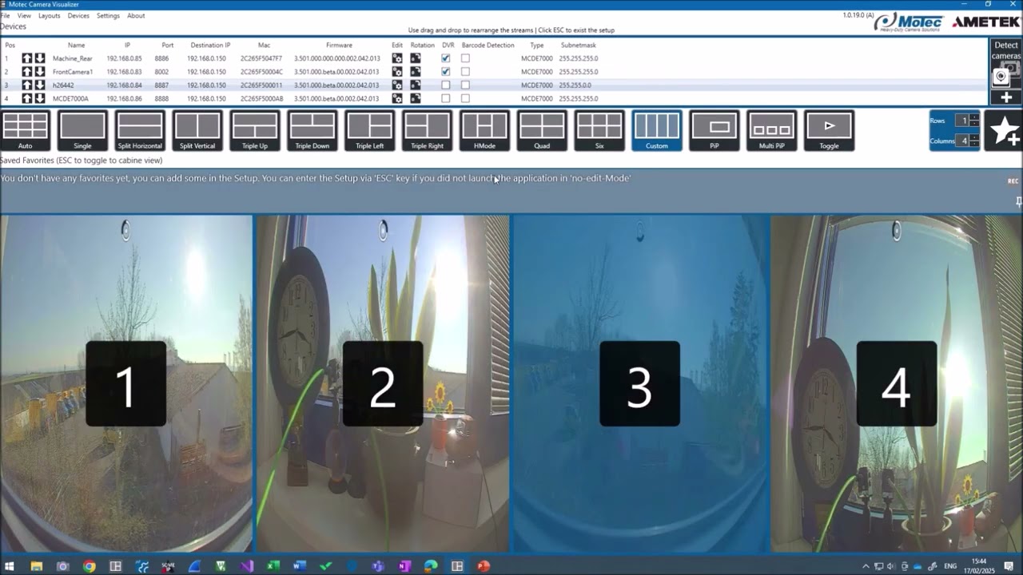This screenshot has width=1023, height=575.
Task: Select the Single layout
Action: pyautogui.click(x=82, y=131)
